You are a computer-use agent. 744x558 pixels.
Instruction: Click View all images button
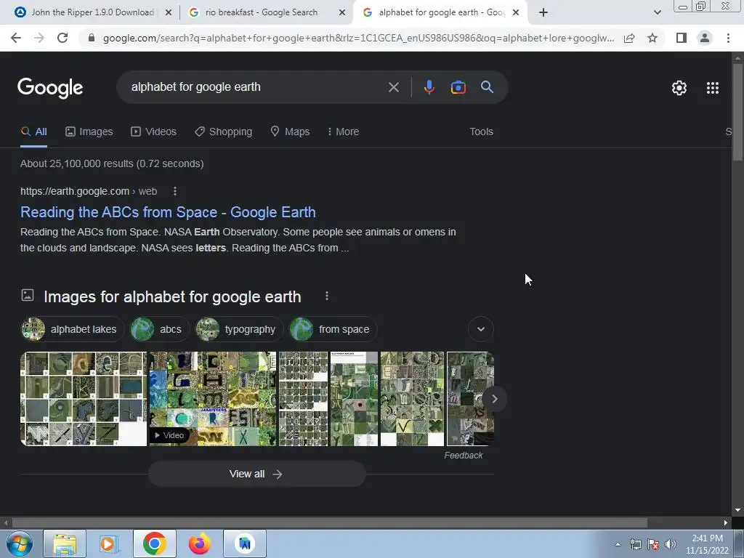256,474
